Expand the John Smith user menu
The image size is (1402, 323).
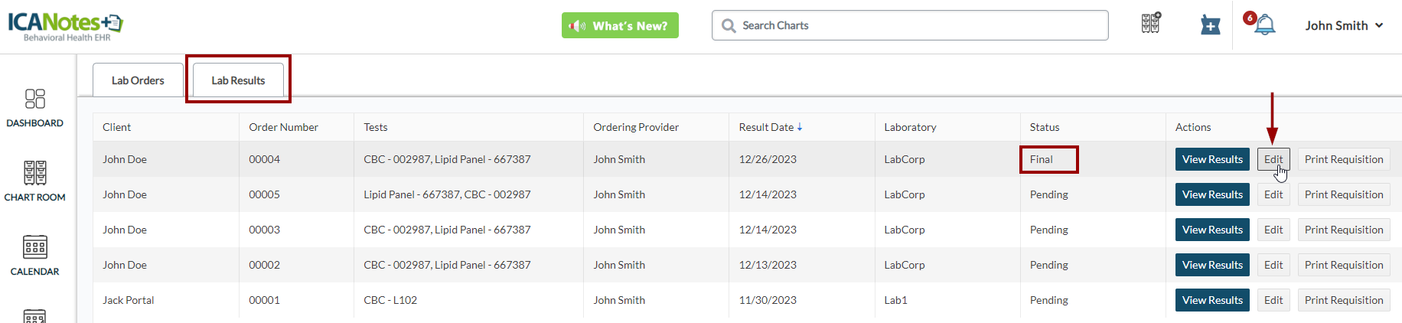pyautogui.click(x=1344, y=25)
